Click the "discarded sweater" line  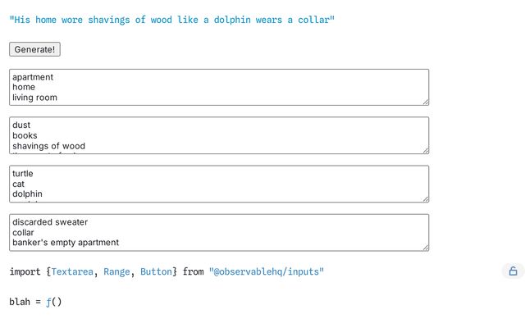tap(50, 222)
